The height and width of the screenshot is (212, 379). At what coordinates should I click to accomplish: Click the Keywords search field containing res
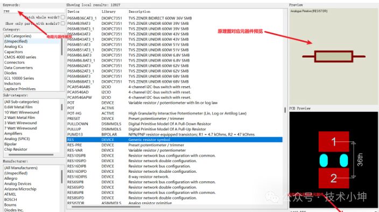click(x=33, y=11)
